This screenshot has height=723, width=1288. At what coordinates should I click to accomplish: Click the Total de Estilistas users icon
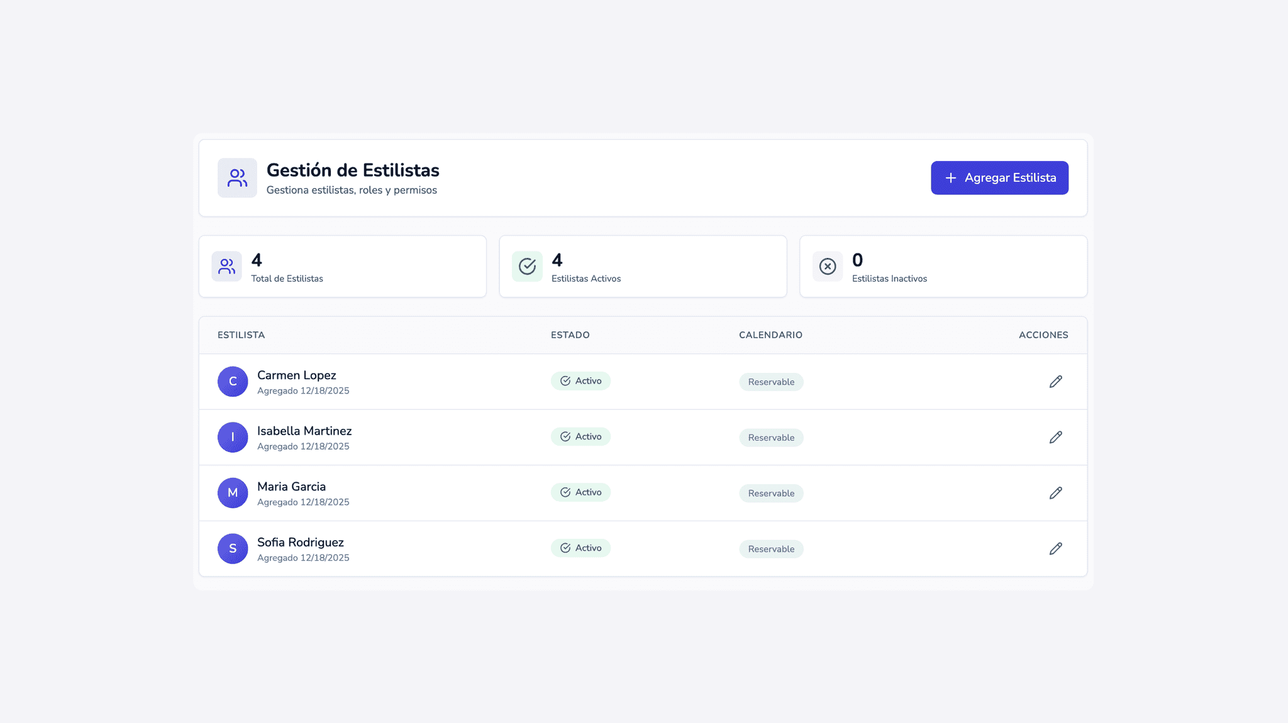pyautogui.click(x=226, y=267)
